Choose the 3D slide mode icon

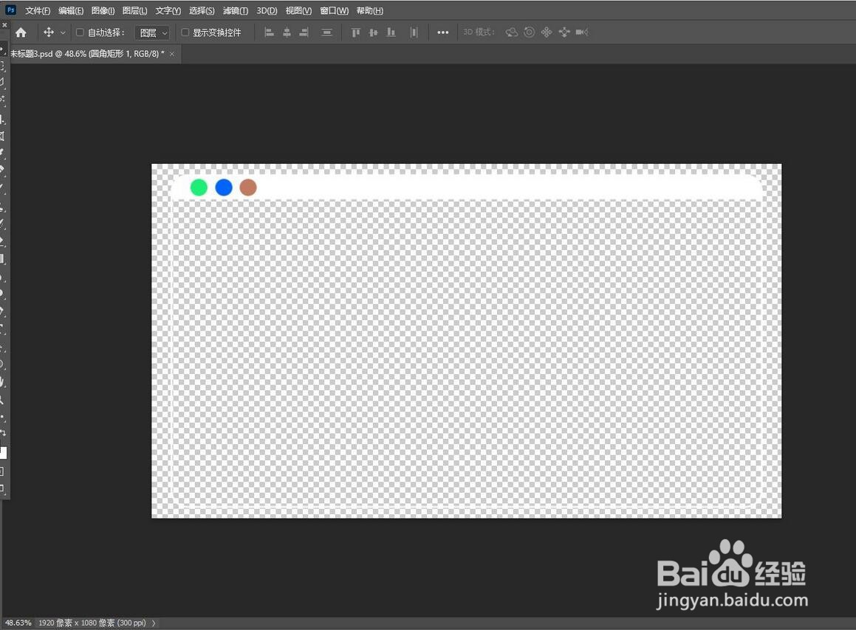564,32
